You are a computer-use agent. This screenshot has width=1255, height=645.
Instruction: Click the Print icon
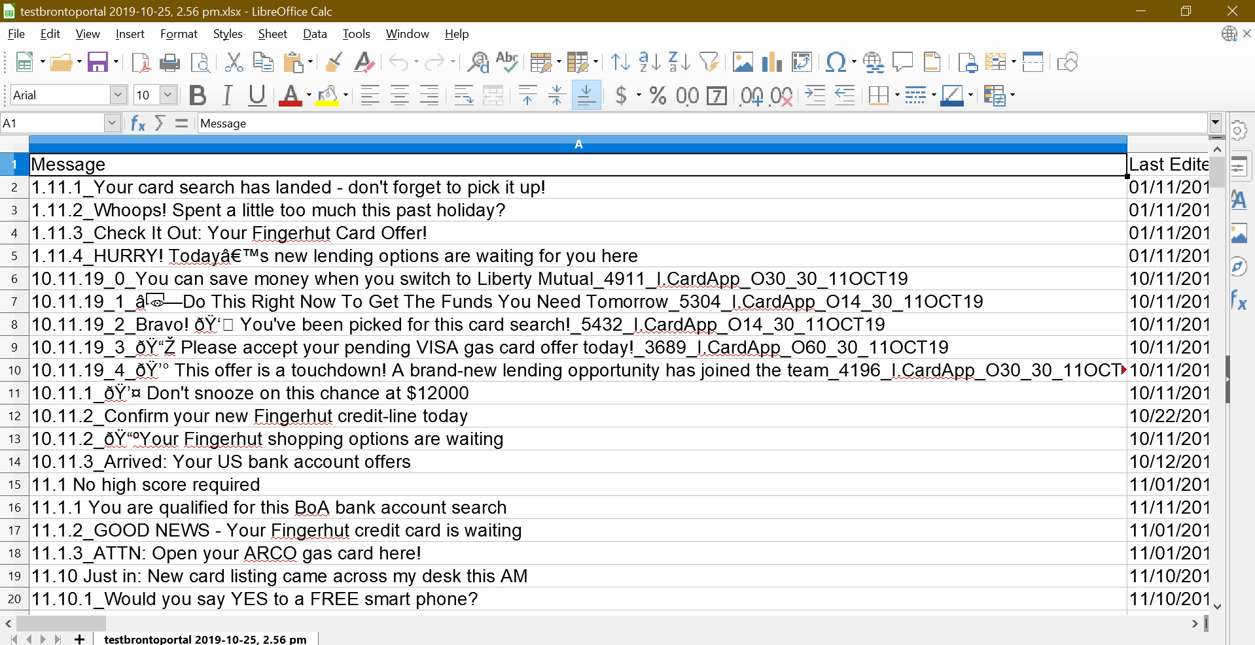click(170, 62)
